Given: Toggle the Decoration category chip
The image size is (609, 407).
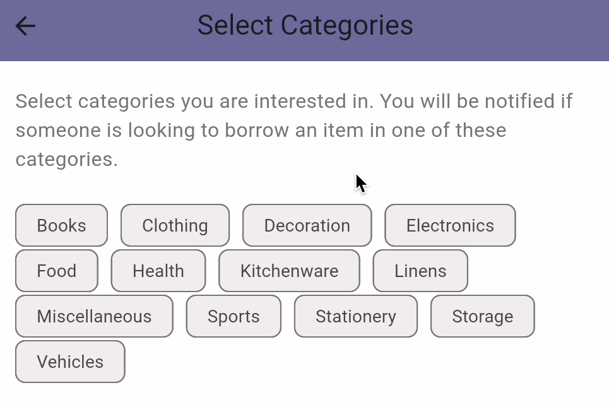Looking at the screenshot, I should (x=307, y=225).
